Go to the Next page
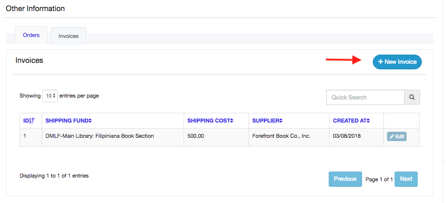The image size is (446, 203). 406,179
